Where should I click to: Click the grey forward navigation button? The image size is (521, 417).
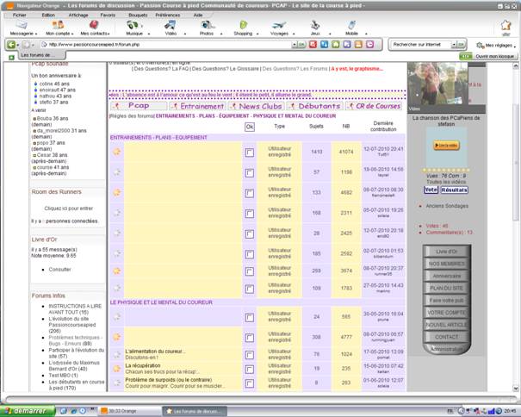click(26, 44)
